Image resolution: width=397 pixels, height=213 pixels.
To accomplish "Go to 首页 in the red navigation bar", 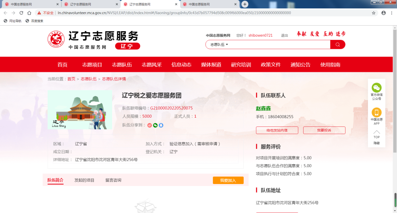I will (x=62, y=65).
